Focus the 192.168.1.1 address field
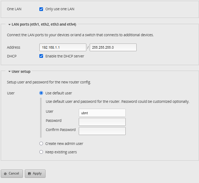This screenshot has height=183, width=199. click(63, 48)
